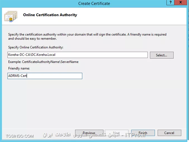
Task: Click the Online Certification Authority heading
Action: (50, 15)
